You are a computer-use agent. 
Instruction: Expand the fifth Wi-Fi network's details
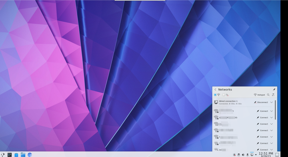pos(272,137)
